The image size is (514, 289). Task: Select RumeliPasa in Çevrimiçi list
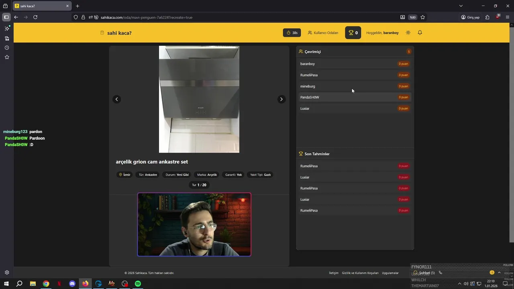[x=355, y=75]
